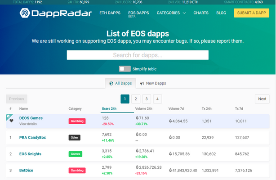Image resolution: width=276 pixels, height=180 pixels.
Task: Sort by the Tx 7d column
Action: (x=239, y=108)
